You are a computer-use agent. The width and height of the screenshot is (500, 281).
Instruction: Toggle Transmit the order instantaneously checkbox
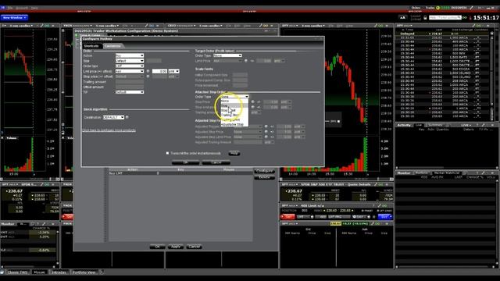[167, 153]
